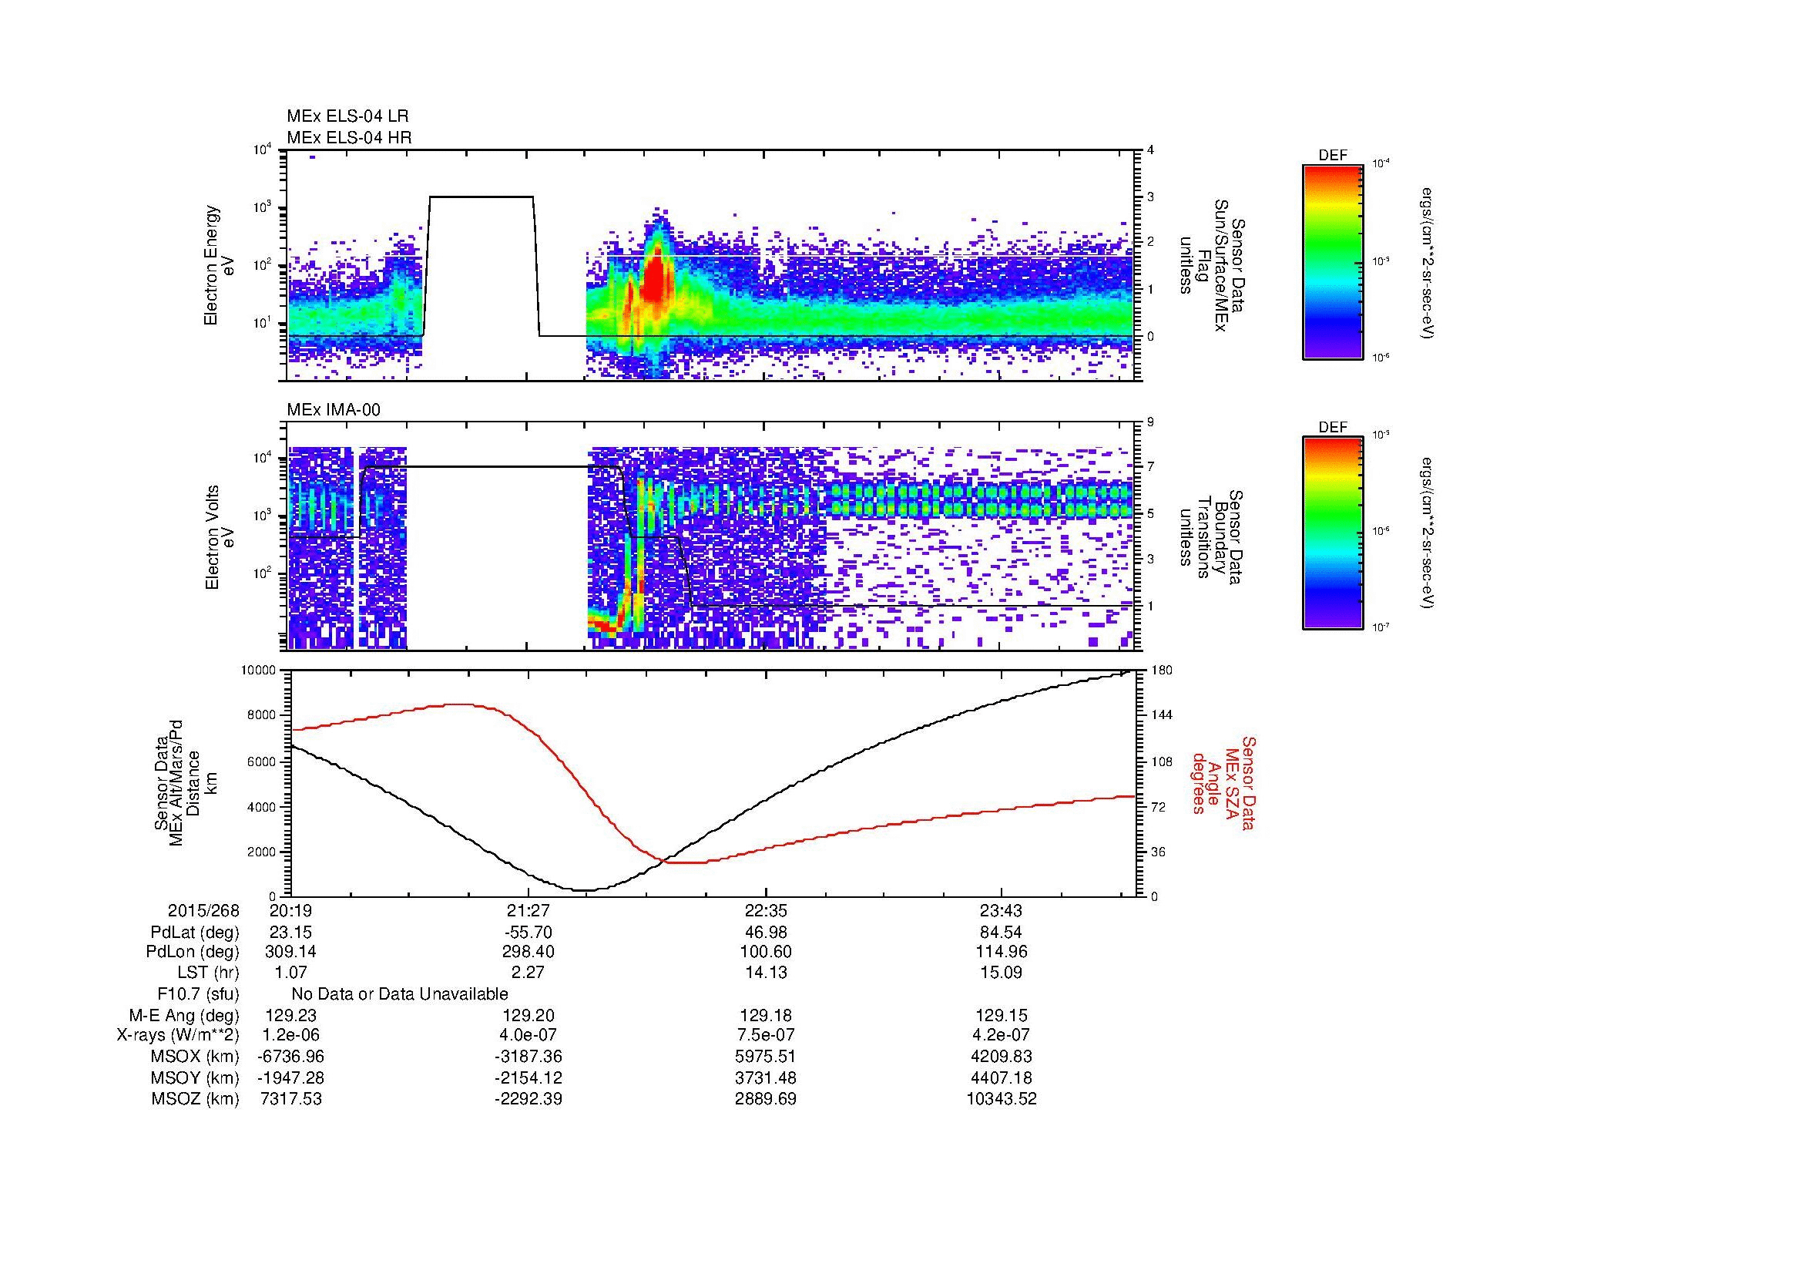This screenshot has height=1274, width=1802.
Task: Click the PdLon value '298.40'
Action: pos(529,952)
